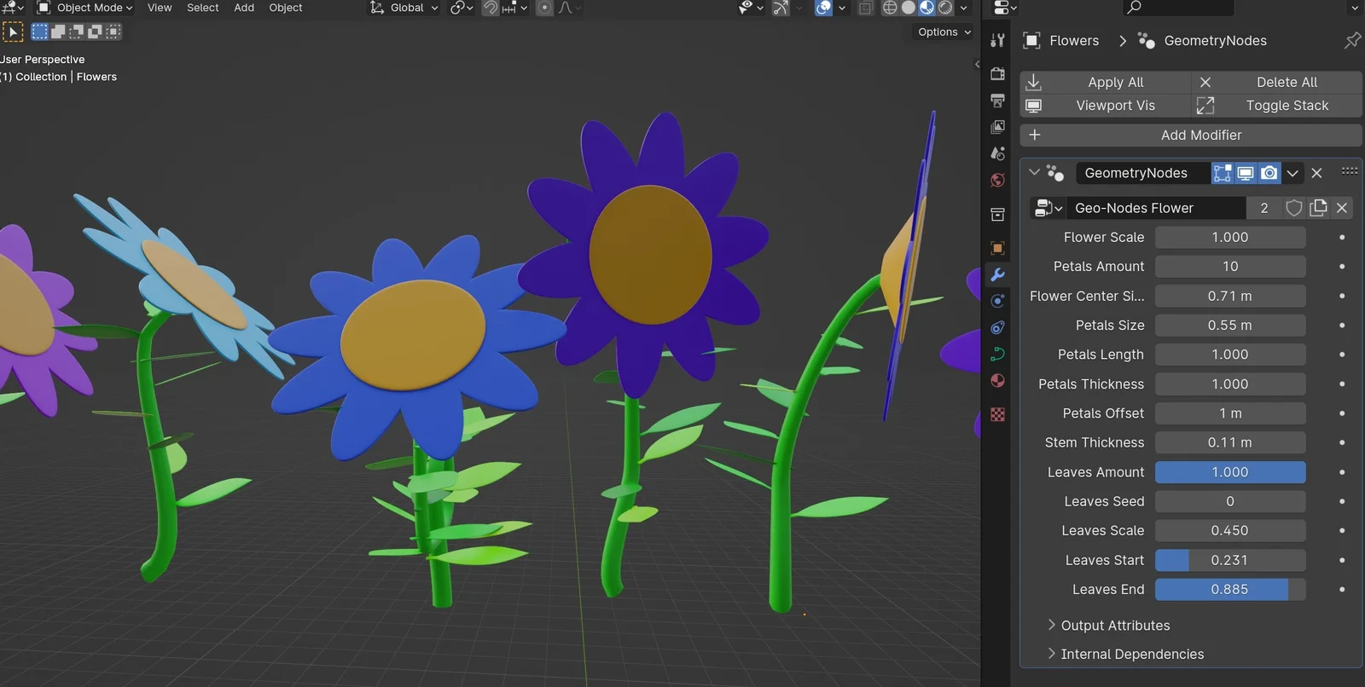Open the Tool properties tab
This screenshot has height=687, width=1365.
(x=997, y=40)
